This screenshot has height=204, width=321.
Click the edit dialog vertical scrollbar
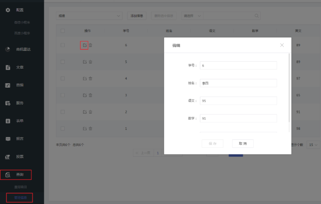tap(289, 88)
